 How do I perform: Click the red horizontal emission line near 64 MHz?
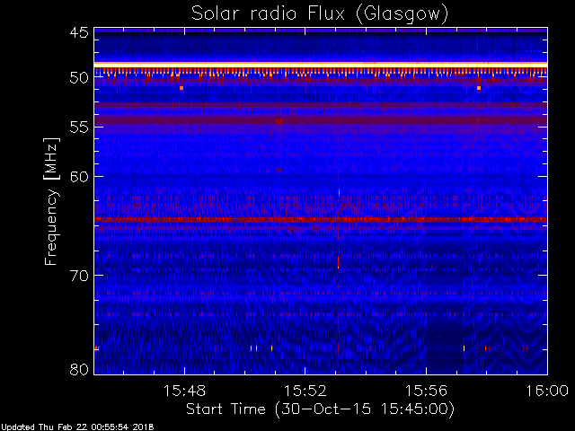point(321,219)
